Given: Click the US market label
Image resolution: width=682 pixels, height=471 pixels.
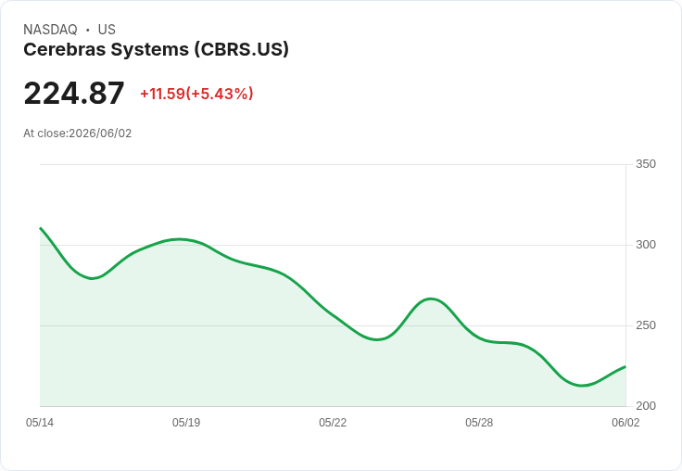Looking at the screenshot, I should point(107,30).
